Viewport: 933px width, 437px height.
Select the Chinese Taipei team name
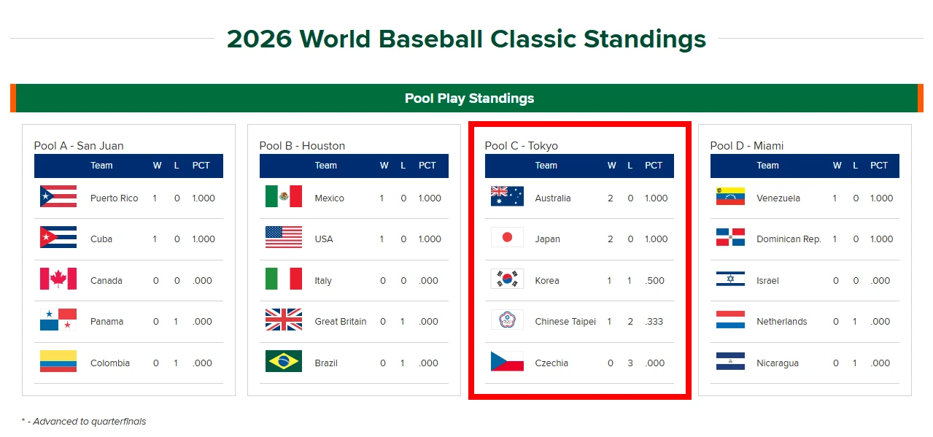565,322
